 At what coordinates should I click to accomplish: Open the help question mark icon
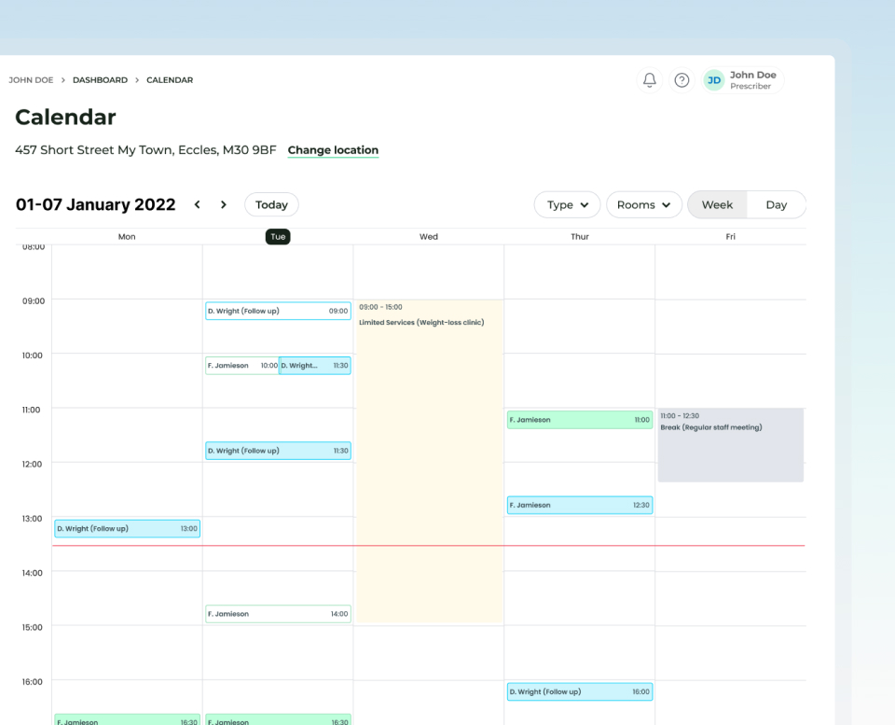682,80
